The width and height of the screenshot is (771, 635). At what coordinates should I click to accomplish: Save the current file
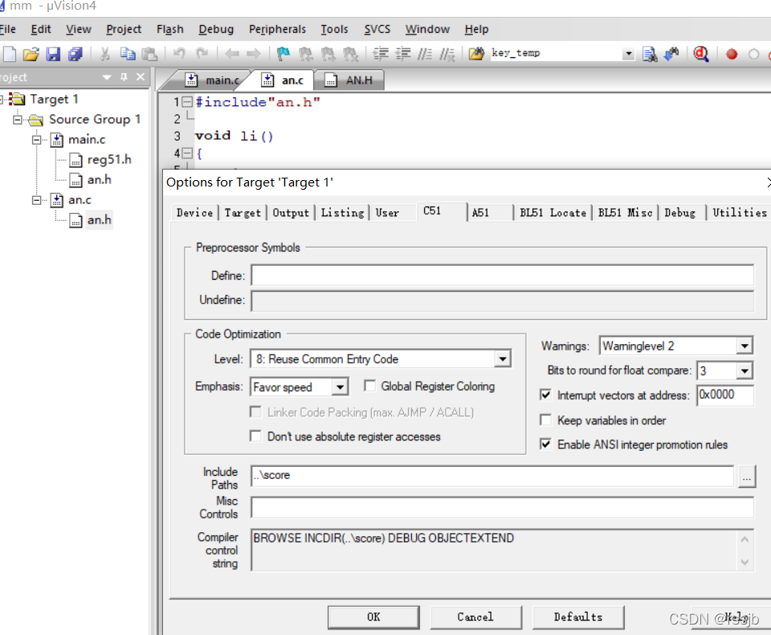(x=53, y=54)
